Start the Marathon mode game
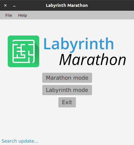The width and height of the screenshot is (134, 145). (67, 78)
